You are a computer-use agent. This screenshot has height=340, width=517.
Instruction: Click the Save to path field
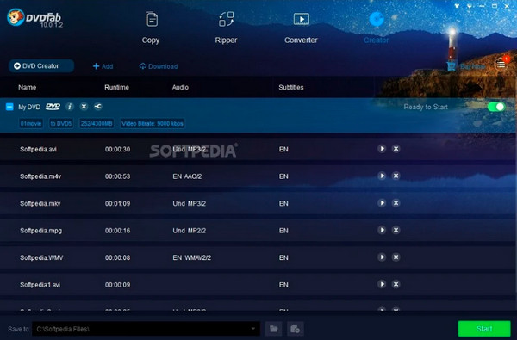click(146, 329)
